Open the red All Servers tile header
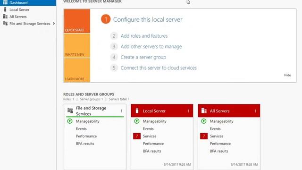 pos(229,110)
